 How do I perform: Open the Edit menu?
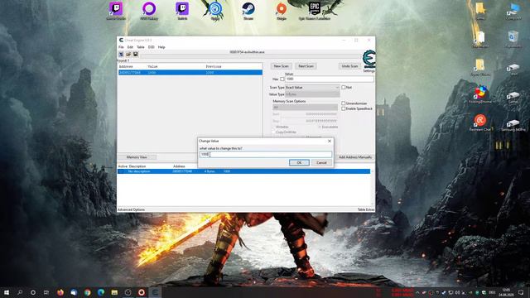pyautogui.click(x=130, y=47)
